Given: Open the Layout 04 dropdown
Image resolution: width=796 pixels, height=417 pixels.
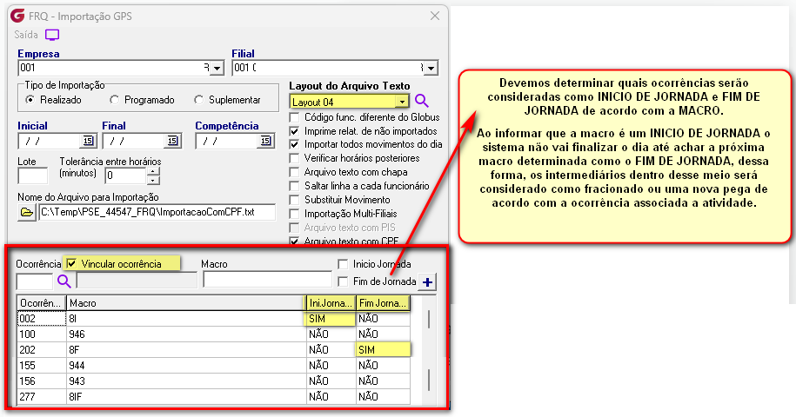Looking at the screenshot, I should coord(402,102).
